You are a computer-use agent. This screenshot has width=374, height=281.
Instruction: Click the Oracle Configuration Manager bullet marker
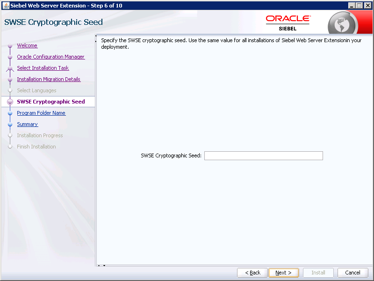(10, 57)
